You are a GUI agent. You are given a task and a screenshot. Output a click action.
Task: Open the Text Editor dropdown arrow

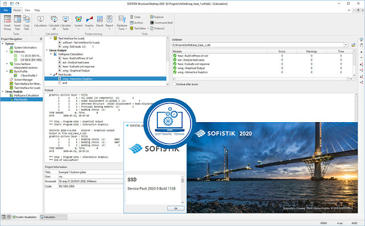[x=148, y=29]
